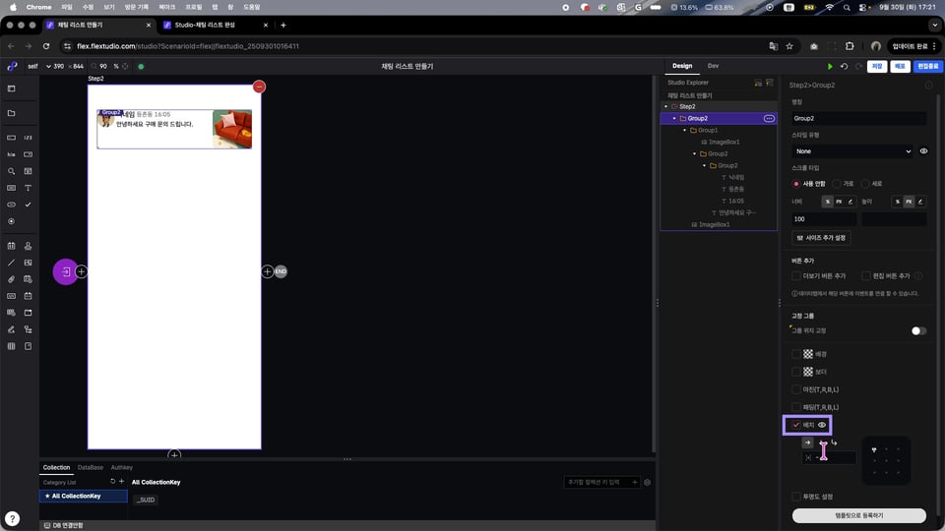The height and width of the screenshot is (531, 945).
Task: Click the 저장 save button
Action: 876,67
